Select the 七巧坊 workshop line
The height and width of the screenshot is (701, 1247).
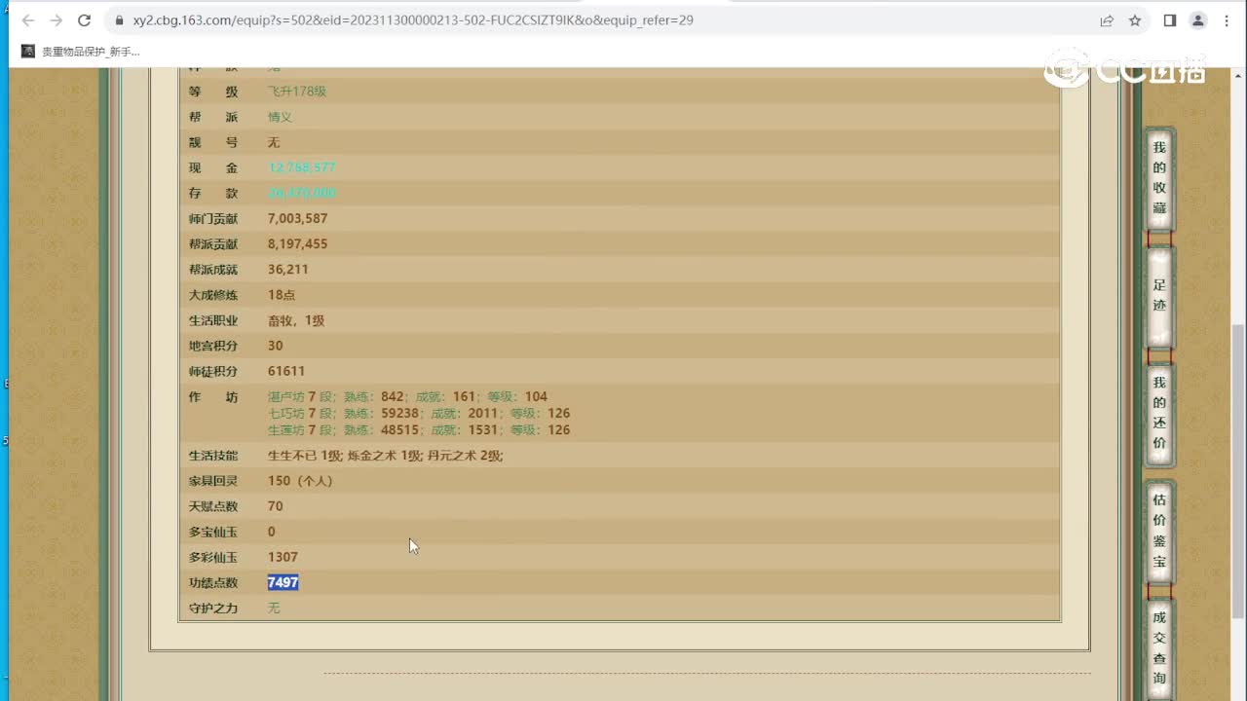coord(419,413)
